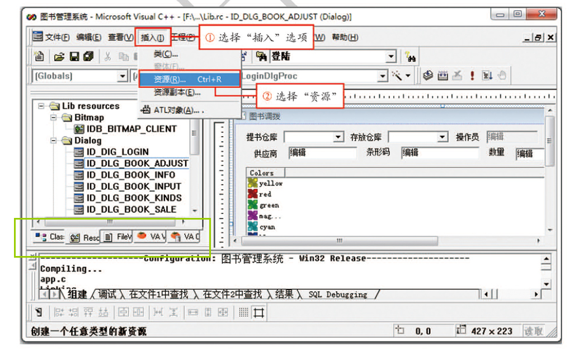Click the 供应商 edit box
Image resolution: width=574 pixels, height=349 pixels.
pos(322,152)
